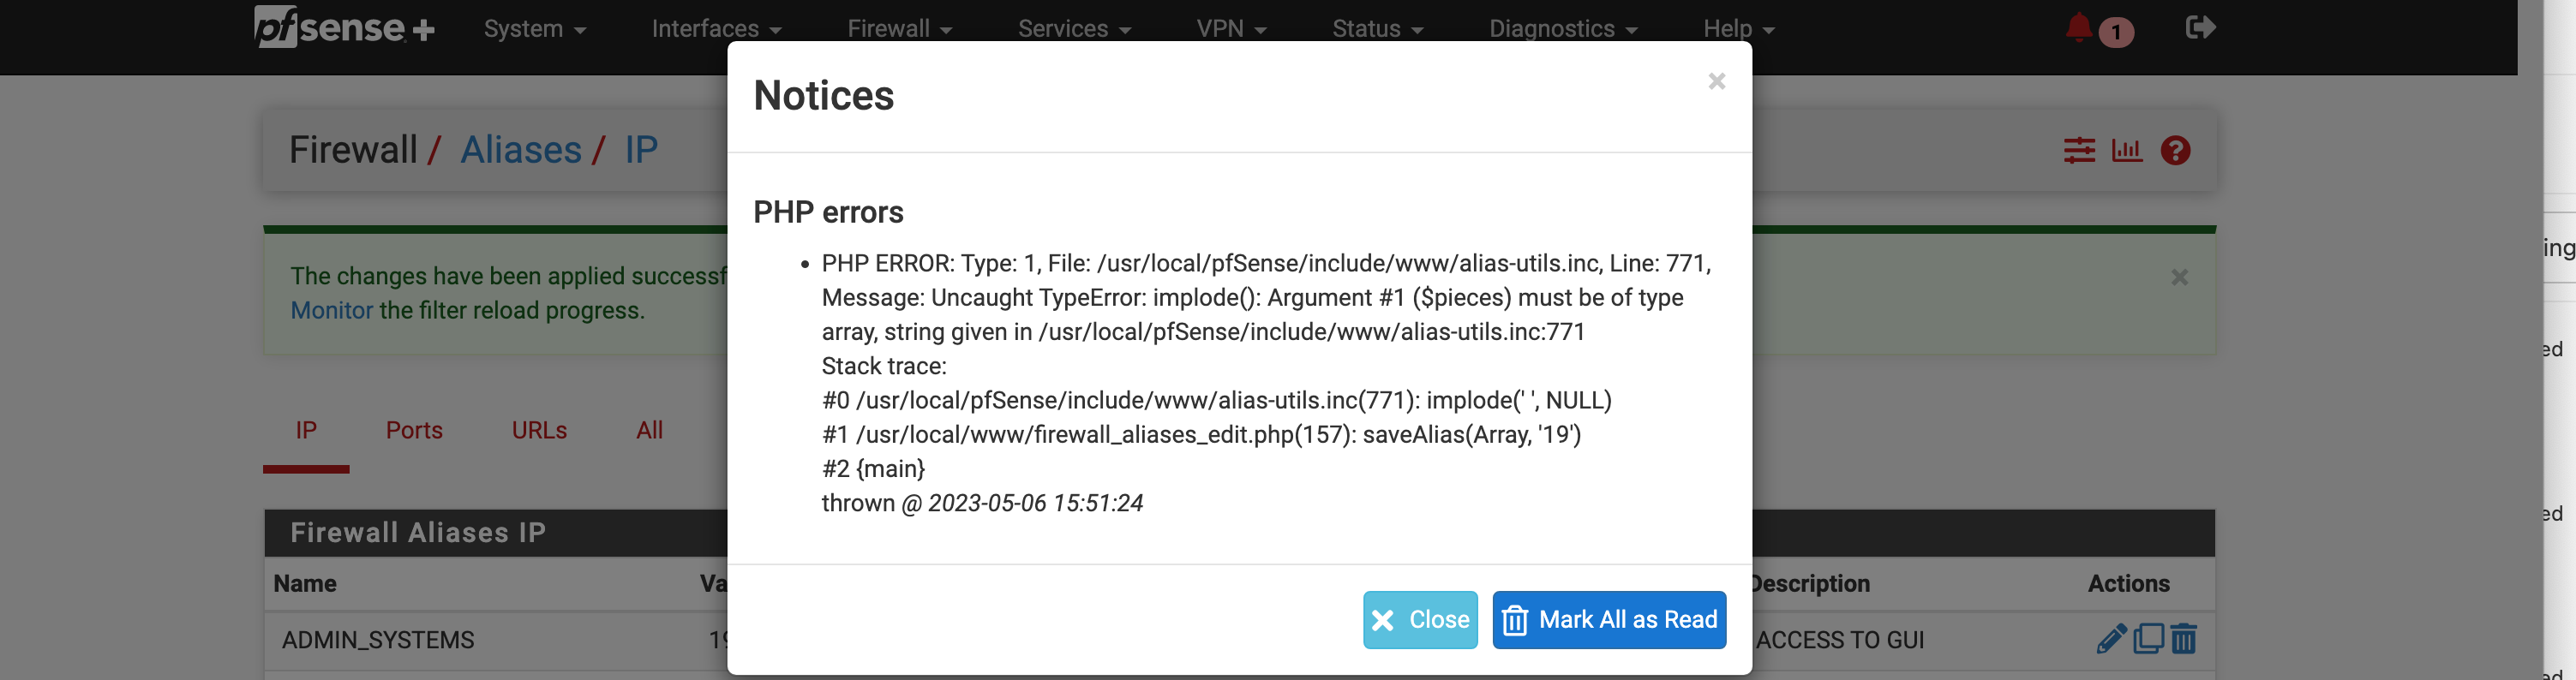
Task: Click the pfSense logo
Action: [x=344, y=28]
